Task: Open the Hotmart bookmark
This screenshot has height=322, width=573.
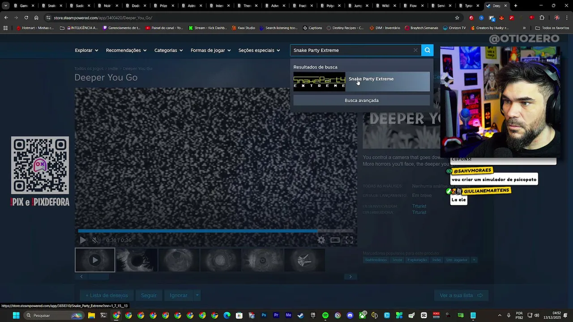Action: [x=35, y=28]
